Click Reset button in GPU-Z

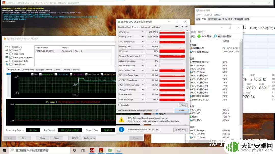tap(183, 105)
